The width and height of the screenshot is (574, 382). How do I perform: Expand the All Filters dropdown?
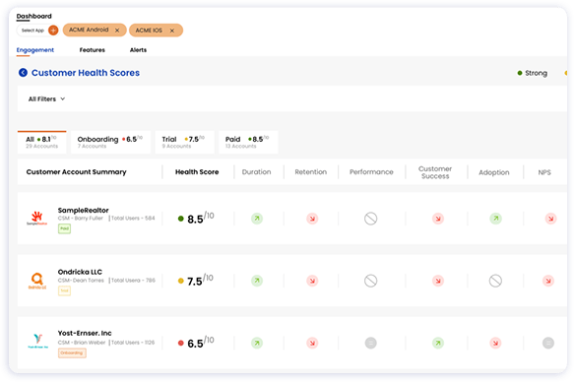pos(47,98)
